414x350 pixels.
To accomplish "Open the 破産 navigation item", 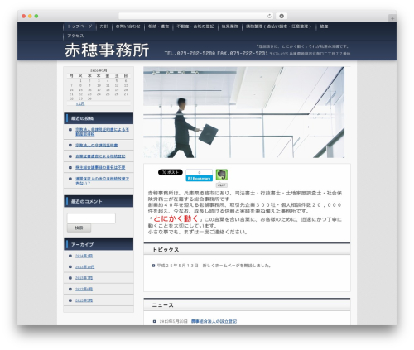I will 324,26.
